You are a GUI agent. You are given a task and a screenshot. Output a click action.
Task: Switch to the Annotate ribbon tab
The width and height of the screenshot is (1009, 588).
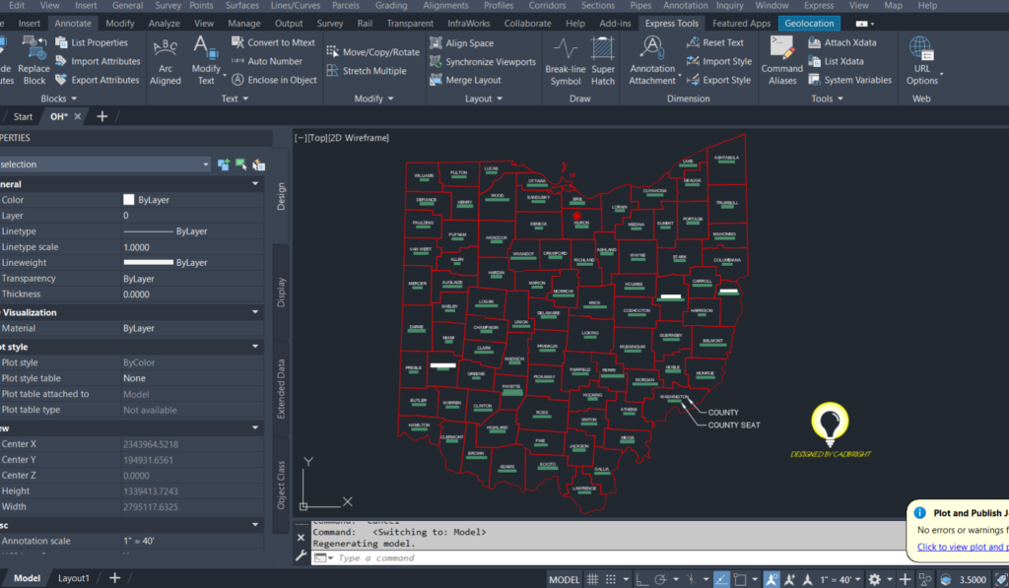point(73,23)
